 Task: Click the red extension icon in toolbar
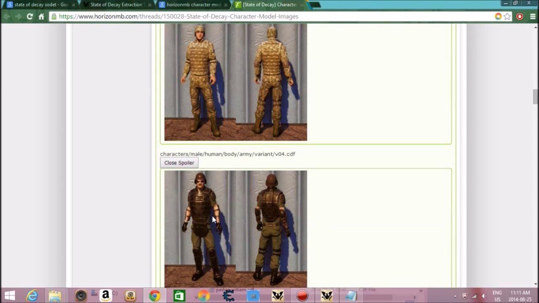click(x=520, y=16)
